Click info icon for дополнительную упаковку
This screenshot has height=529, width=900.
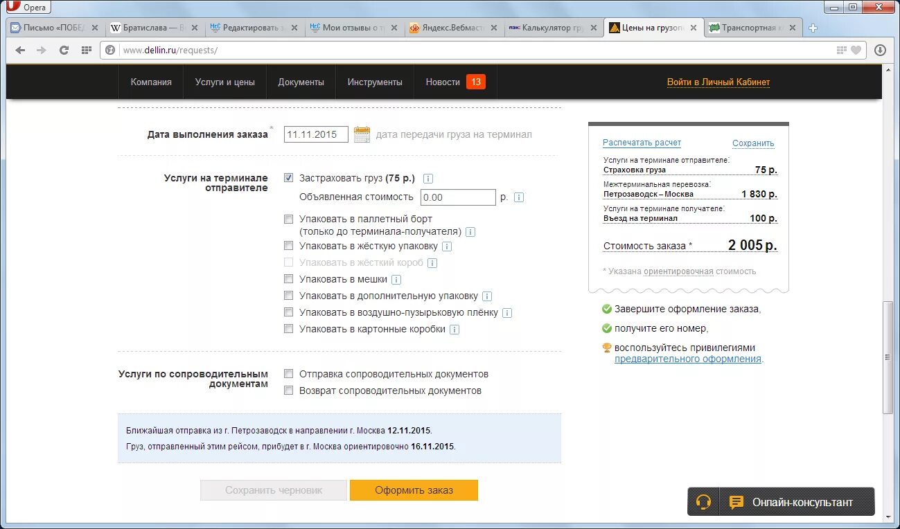point(487,296)
